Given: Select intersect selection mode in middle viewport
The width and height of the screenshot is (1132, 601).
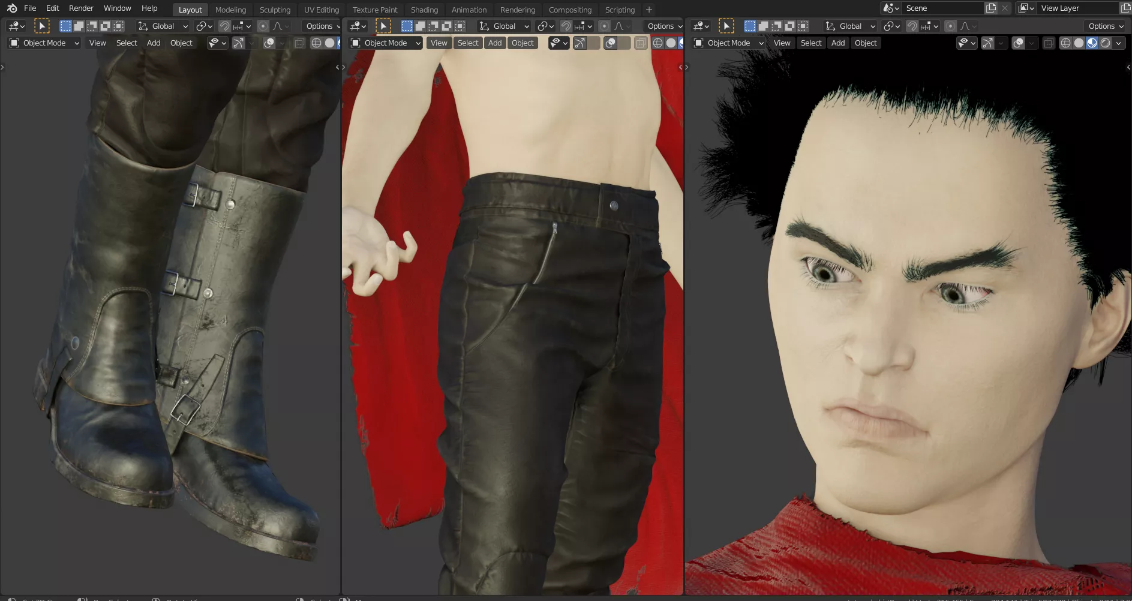Looking at the screenshot, I should click(x=460, y=26).
